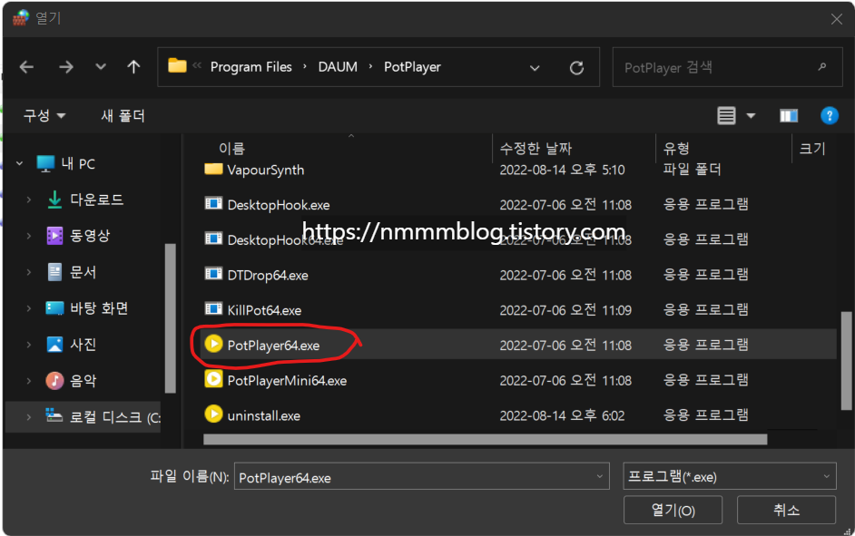
Task: Open recent locations dropdown chevron
Action: point(101,67)
